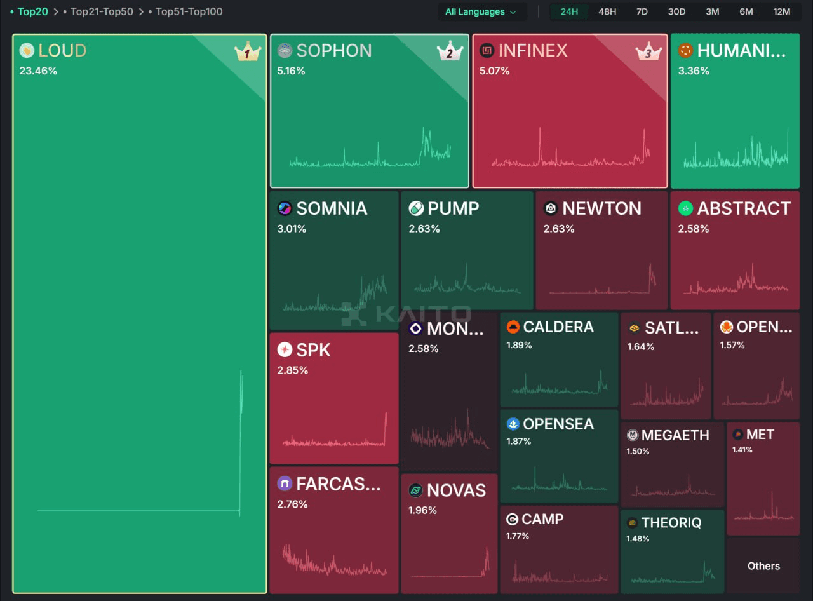
Task: Click the THEORIQ token logo icon
Action: (632, 523)
